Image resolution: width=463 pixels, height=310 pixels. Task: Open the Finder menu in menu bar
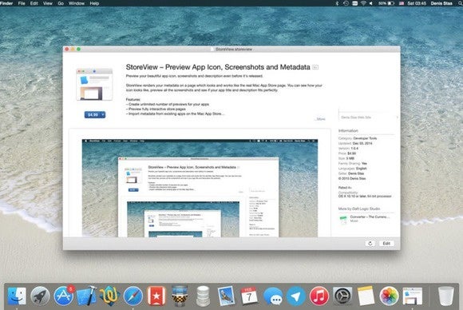[x=6, y=3]
